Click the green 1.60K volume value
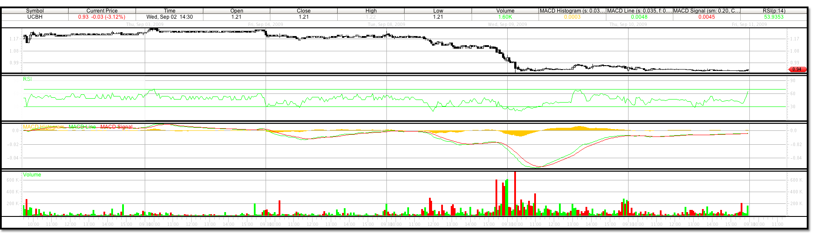Viewport: 815px width, 236px height. click(505, 17)
